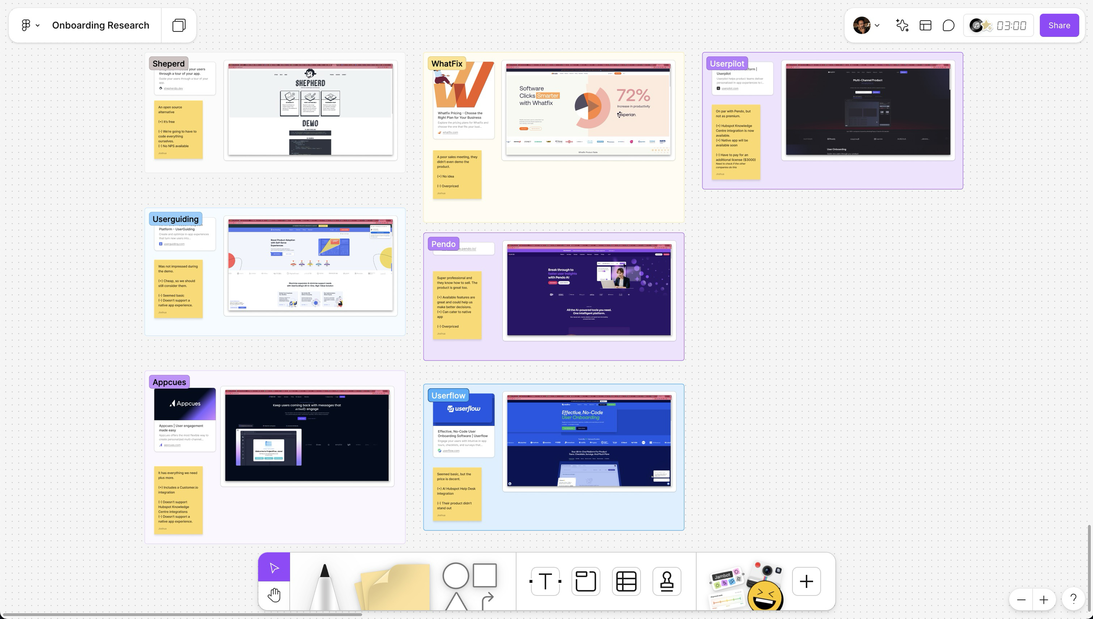The height and width of the screenshot is (619, 1093).
Task: Select sticky note 'Super professional and they know'
Action: pos(457,305)
